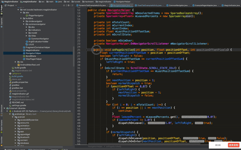Image resolution: width=241 pixels, height=150 pixels.
Task: Open ViewPagerHelper in project tree
Action: point(32,59)
